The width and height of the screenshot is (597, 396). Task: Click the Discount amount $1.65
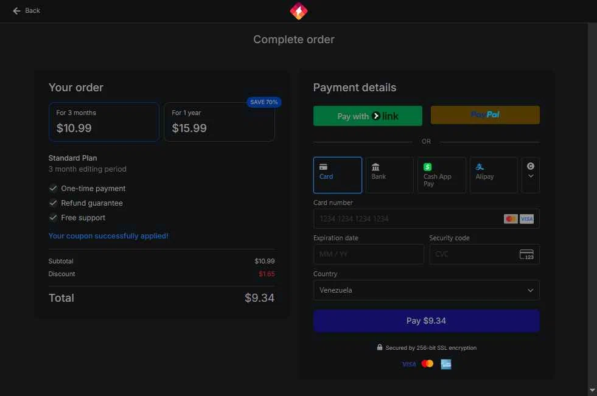tap(267, 274)
